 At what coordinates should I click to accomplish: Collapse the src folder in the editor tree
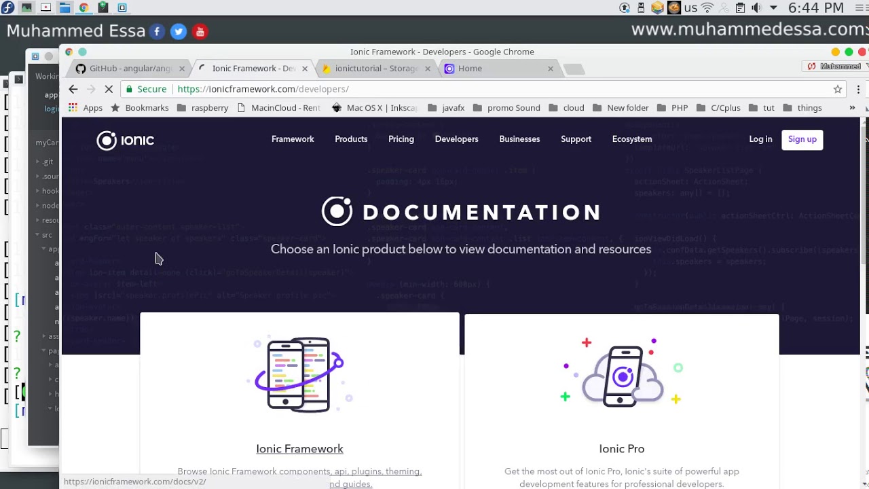tap(38, 235)
